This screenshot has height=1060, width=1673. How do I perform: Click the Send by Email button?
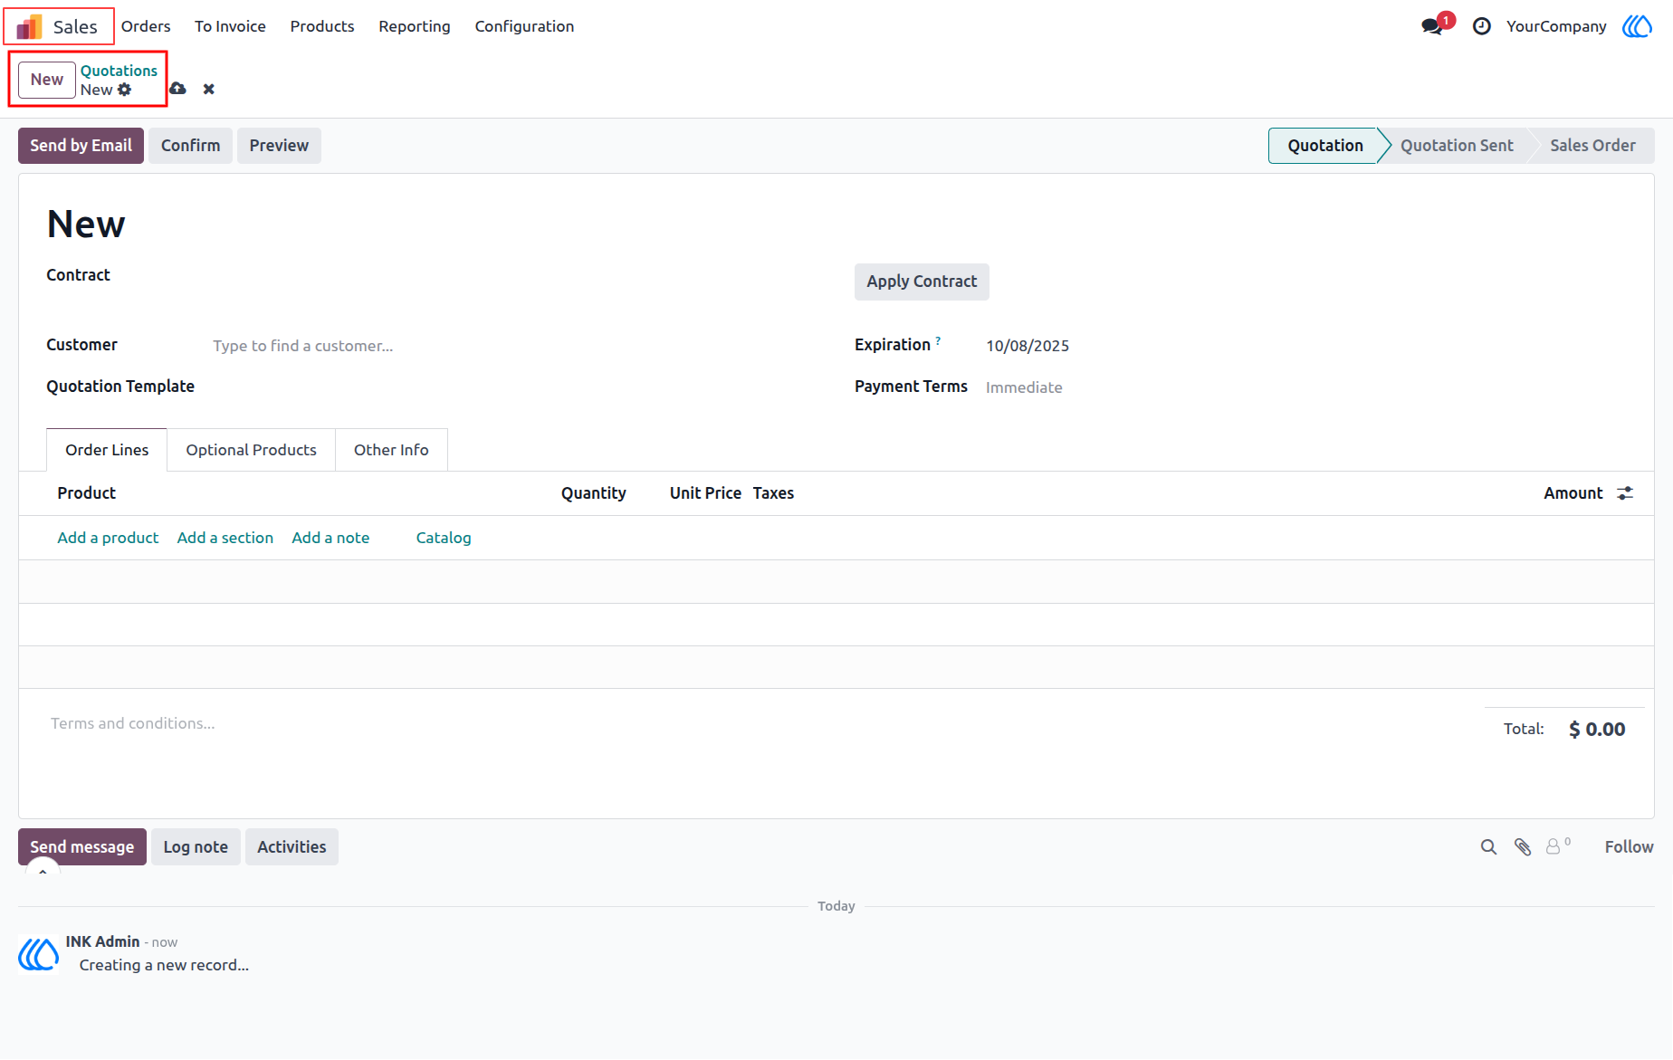coord(81,146)
